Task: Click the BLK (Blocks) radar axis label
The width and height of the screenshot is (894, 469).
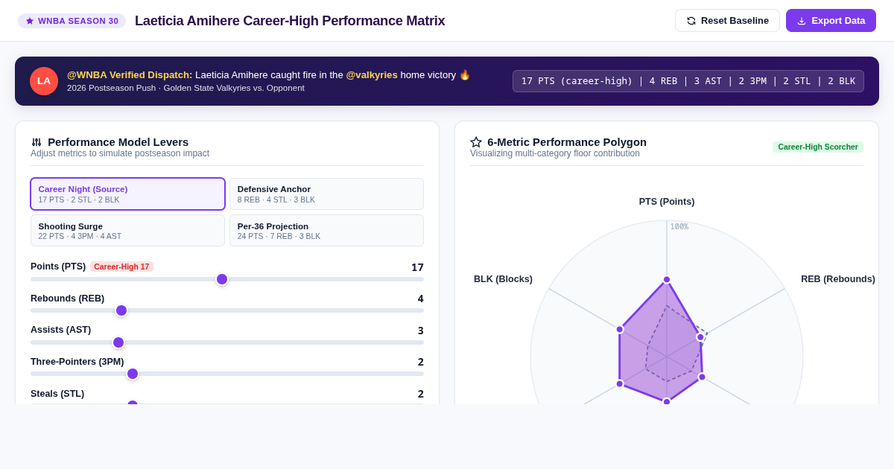Action: point(503,279)
